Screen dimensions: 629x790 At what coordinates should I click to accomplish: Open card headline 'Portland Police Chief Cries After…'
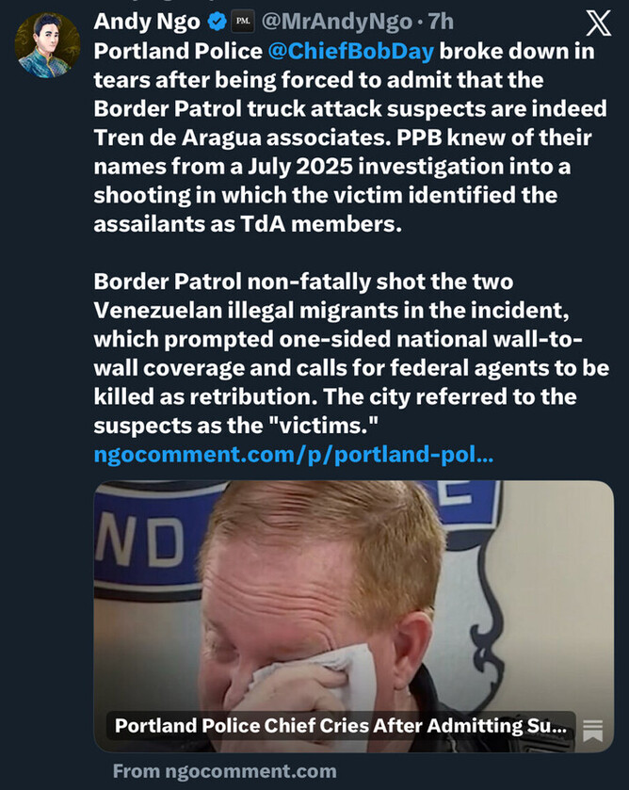coord(341,726)
